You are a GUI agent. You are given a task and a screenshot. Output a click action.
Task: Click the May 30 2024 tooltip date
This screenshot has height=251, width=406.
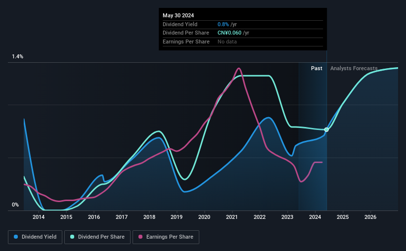[179, 15]
